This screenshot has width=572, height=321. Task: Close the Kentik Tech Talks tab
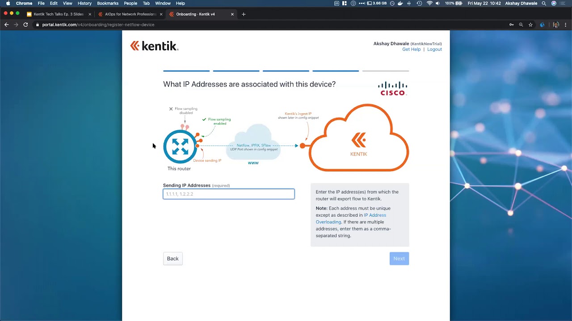(x=90, y=14)
